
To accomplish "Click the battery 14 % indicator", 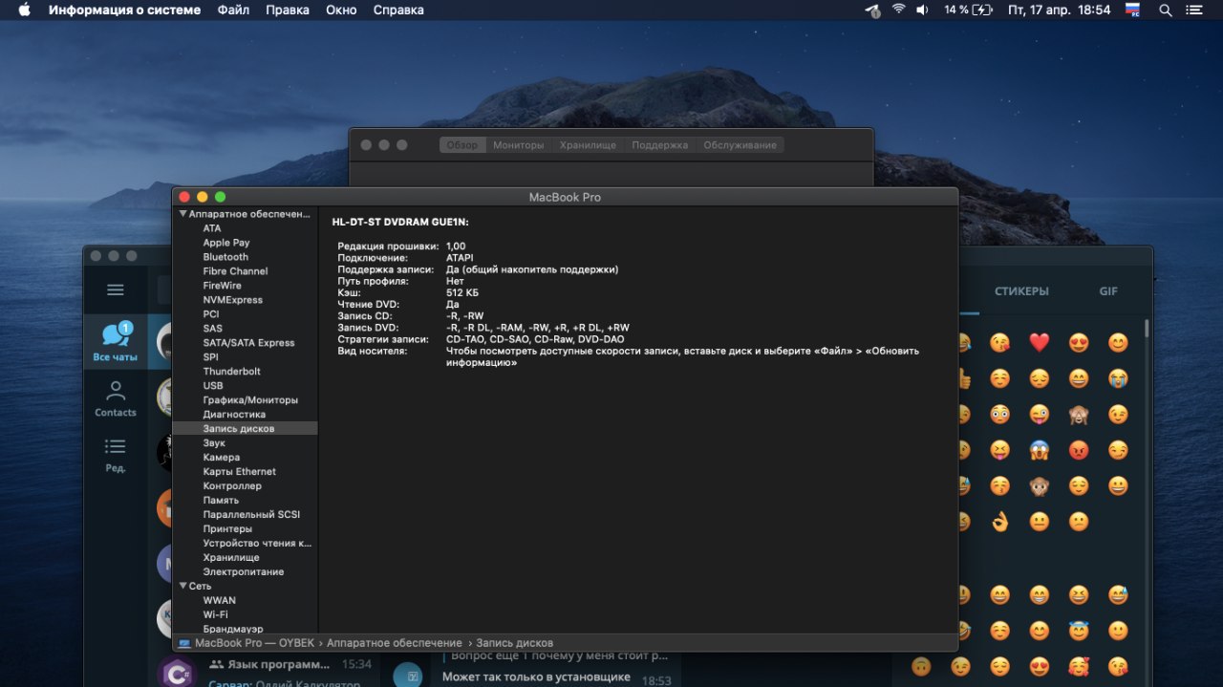I will [x=968, y=10].
